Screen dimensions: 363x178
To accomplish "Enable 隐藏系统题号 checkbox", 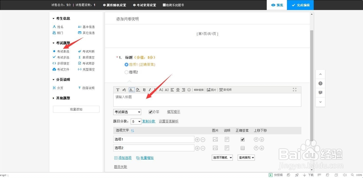I will pyautogui.click(x=164, y=5).
